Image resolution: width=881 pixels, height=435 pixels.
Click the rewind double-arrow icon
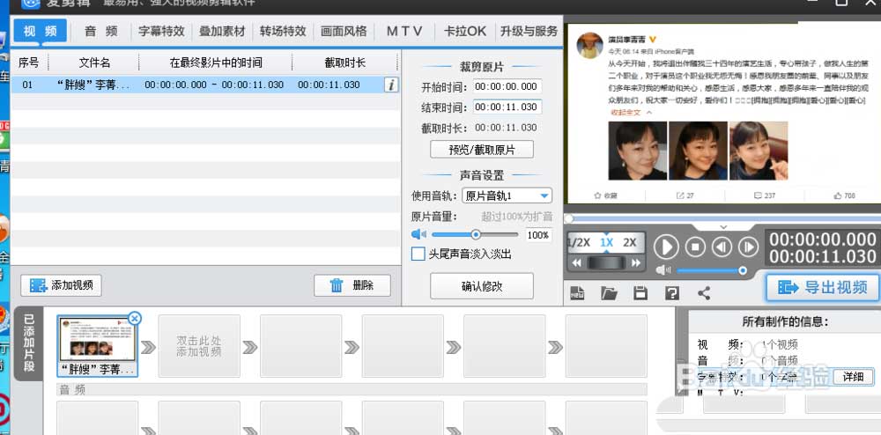(576, 262)
